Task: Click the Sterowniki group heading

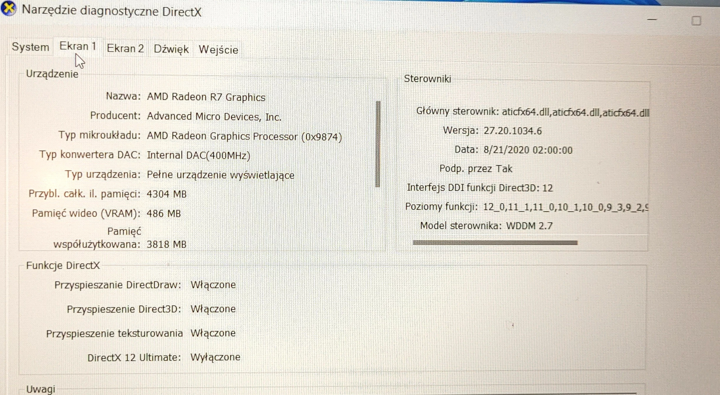Action: coord(427,79)
